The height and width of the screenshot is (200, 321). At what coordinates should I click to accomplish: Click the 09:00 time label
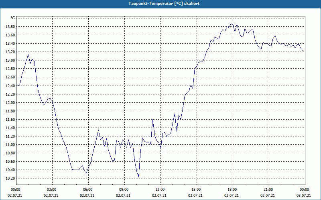(x=124, y=189)
